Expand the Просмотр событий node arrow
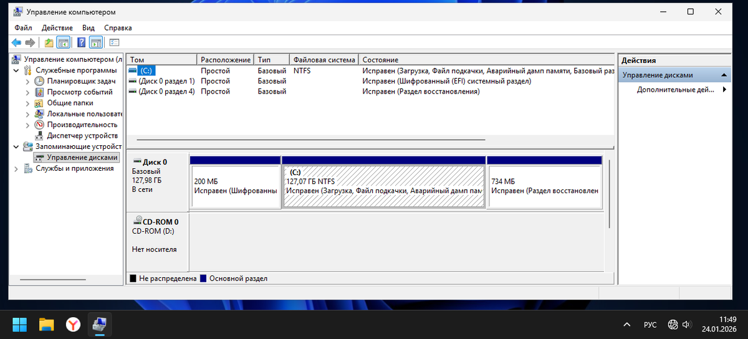The image size is (748, 339). 27,92
